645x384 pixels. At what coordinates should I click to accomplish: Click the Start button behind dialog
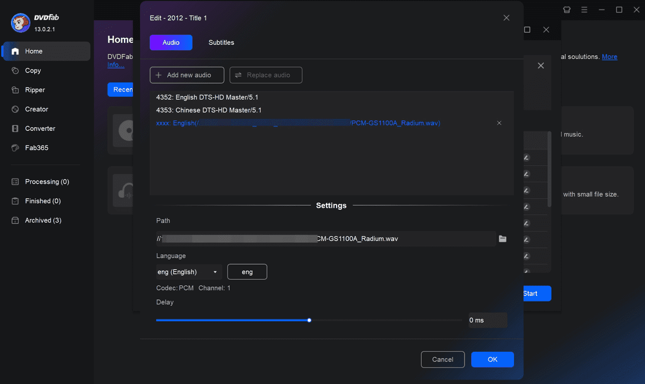(537, 293)
